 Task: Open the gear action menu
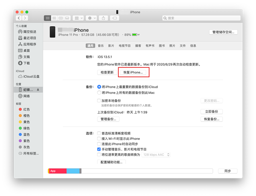[92, 18]
